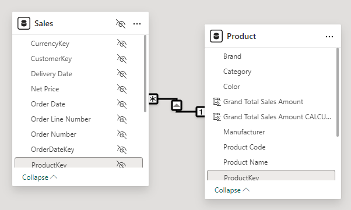Click the relationship filter direction arrow
351x210 pixels.
[x=177, y=105]
